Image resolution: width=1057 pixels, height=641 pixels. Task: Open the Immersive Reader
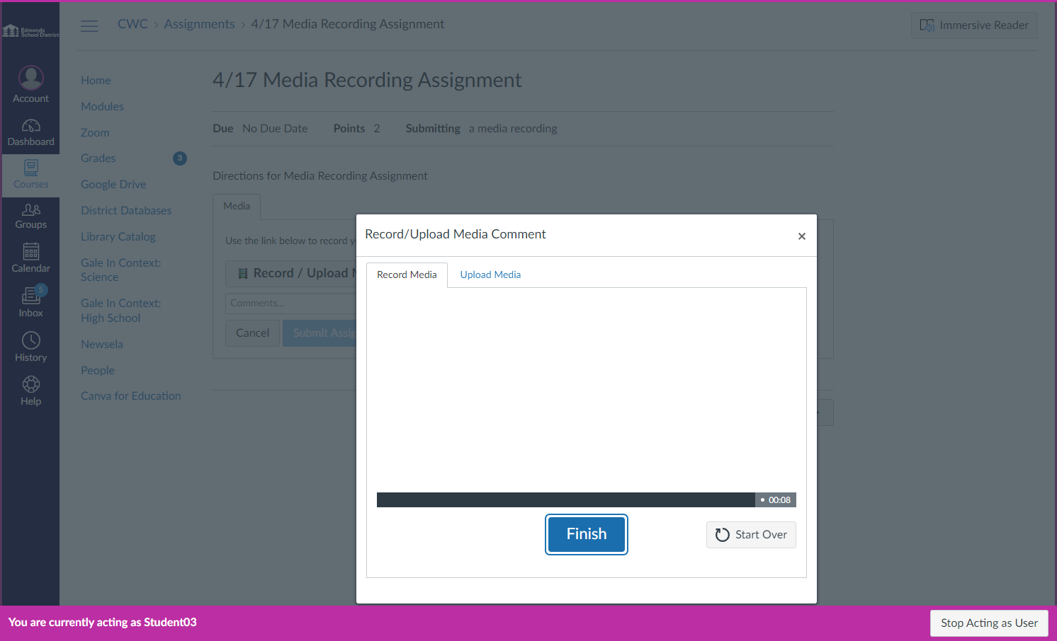(x=974, y=25)
